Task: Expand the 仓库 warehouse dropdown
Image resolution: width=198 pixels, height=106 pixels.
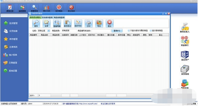Action: tap(44, 31)
